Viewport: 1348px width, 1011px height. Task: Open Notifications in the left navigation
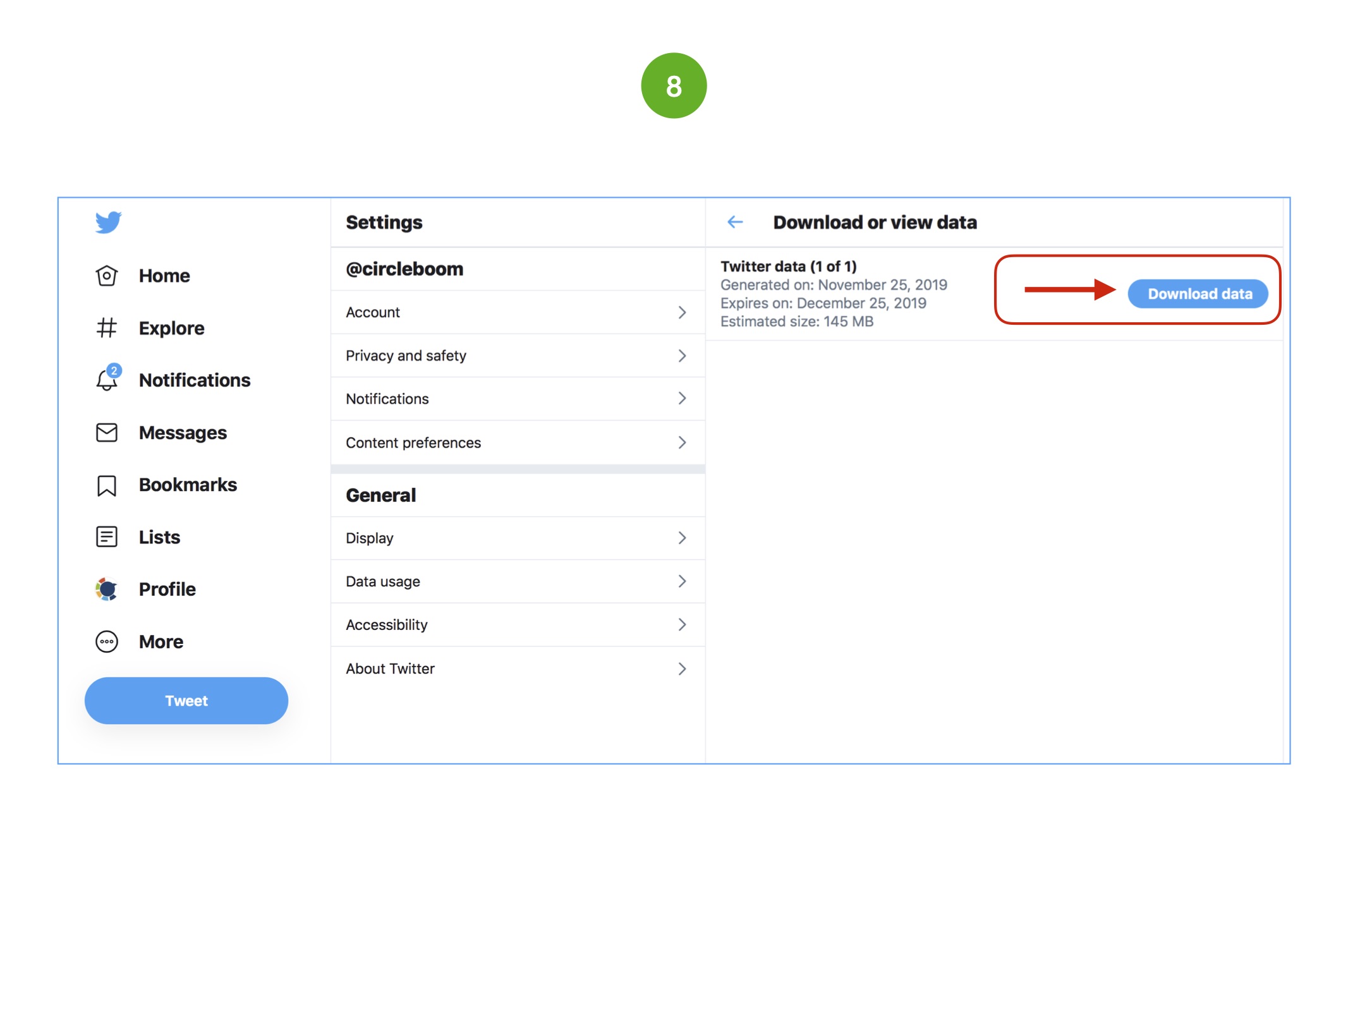point(195,380)
